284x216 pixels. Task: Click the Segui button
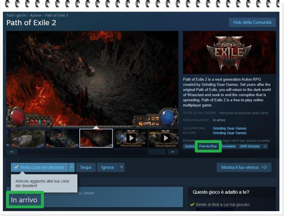tap(86, 167)
